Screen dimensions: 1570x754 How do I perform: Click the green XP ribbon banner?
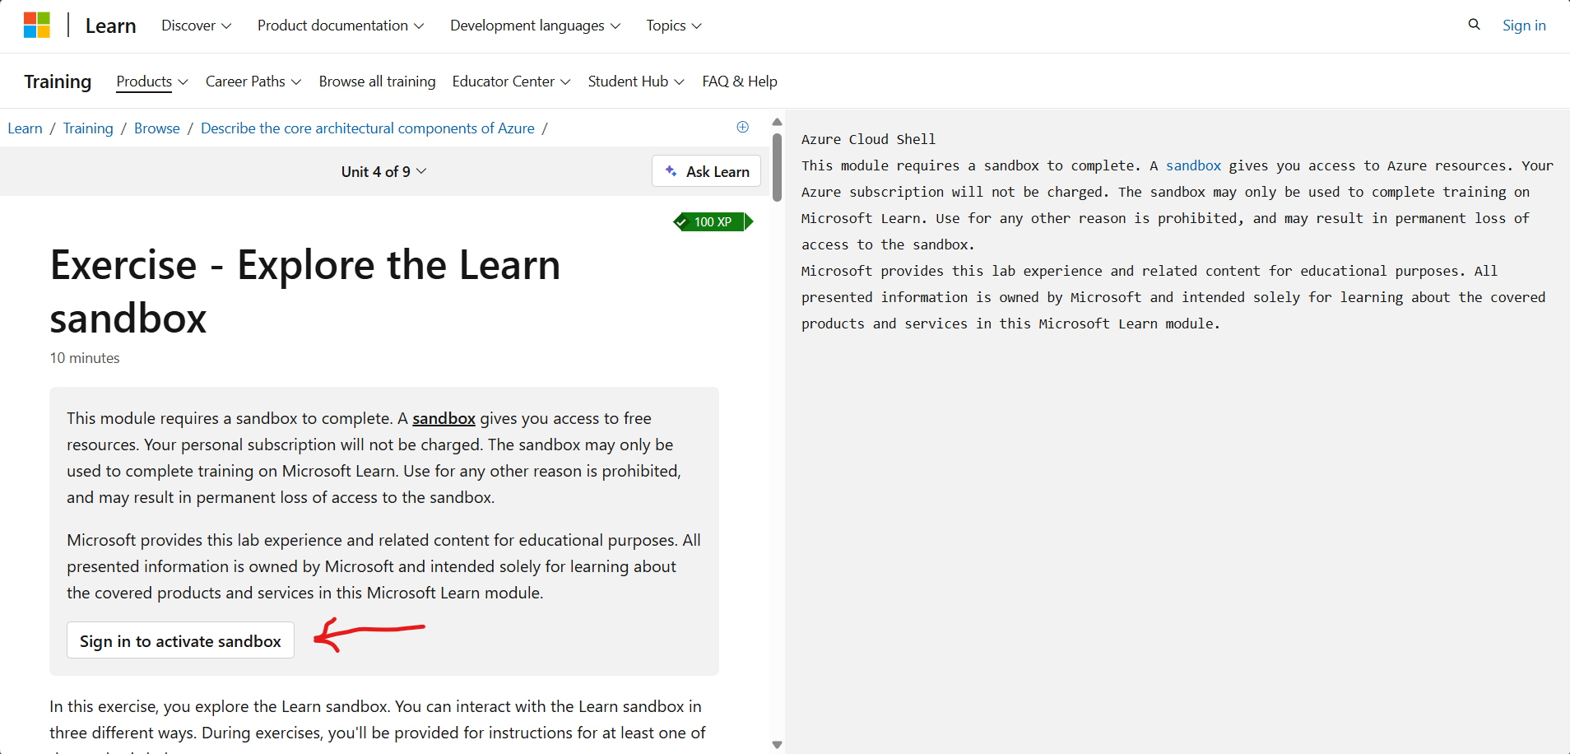tap(712, 221)
